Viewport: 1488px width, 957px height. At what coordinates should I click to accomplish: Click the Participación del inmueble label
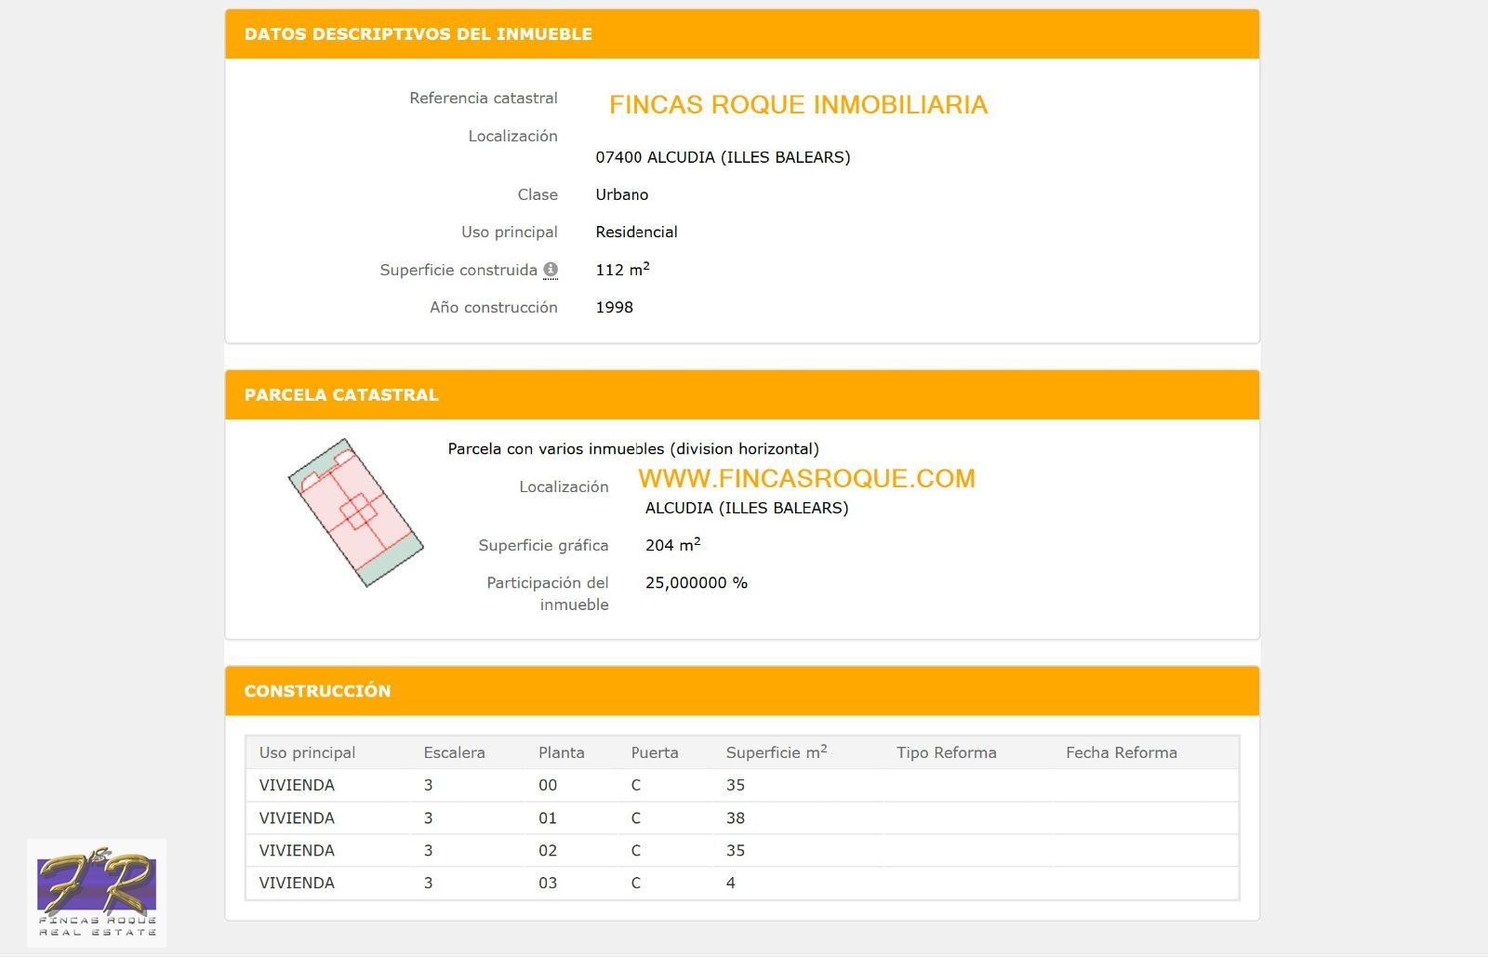tap(548, 593)
